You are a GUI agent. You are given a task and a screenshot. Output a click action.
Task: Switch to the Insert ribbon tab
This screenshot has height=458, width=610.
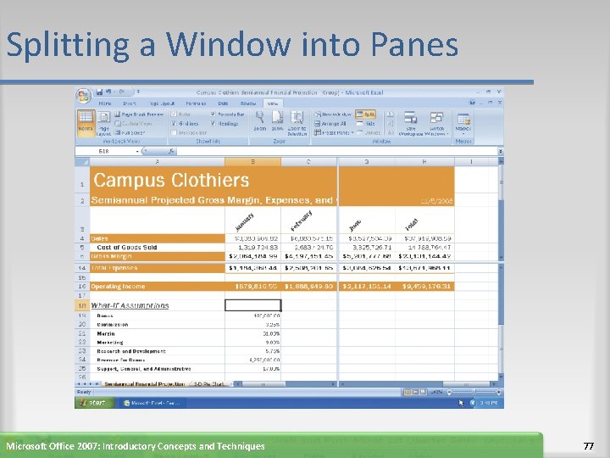(130, 103)
